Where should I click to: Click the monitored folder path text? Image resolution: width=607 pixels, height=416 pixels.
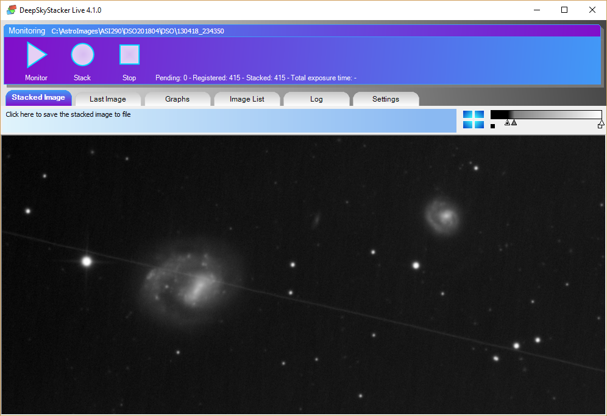(x=138, y=31)
